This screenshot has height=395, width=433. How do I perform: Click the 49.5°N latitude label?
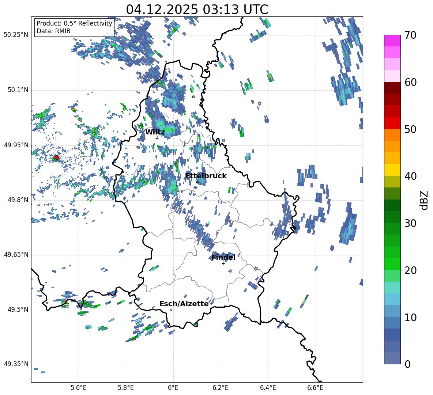[18, 309]
